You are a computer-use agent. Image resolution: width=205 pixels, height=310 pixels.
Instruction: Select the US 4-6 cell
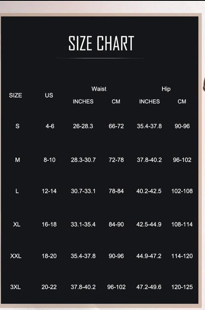50,126
